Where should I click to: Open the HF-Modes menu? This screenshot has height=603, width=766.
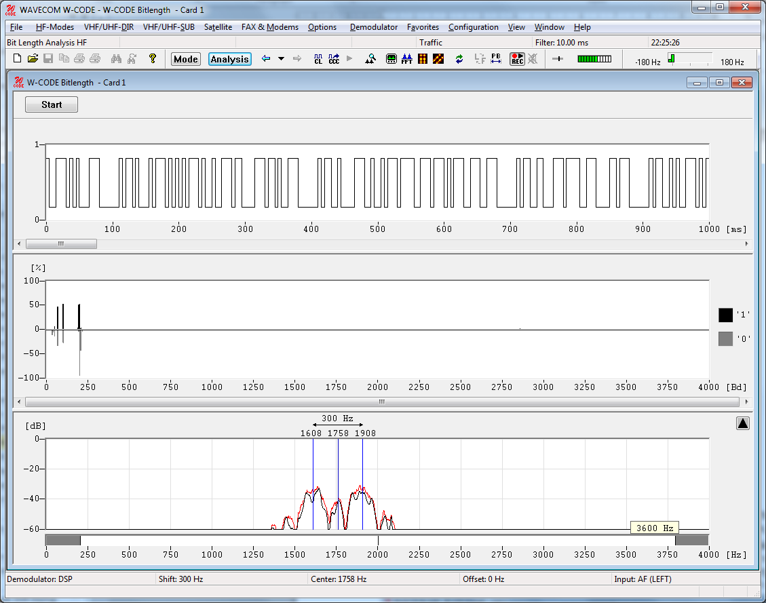[55, 27]
